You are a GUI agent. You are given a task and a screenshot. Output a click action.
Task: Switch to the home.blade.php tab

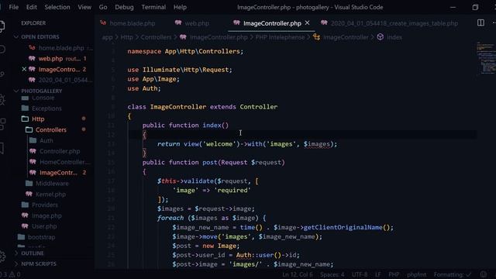pyautogui.click(x=128, y=23)
